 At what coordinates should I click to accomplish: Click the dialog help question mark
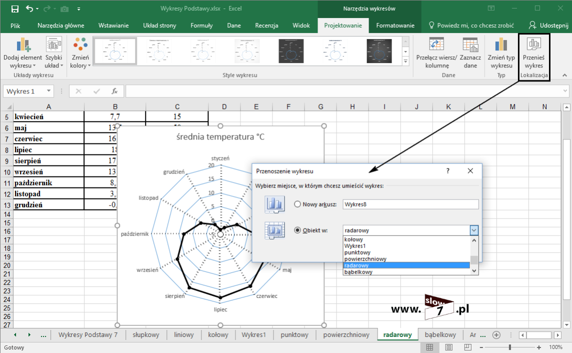pos(448,171)
